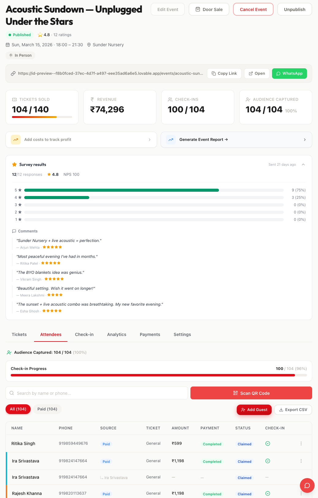Screen dimensions: 318x498
Task: Click the chart icon beside Generate Event Report
Action: pyautogui.click(x=171, y=140)
